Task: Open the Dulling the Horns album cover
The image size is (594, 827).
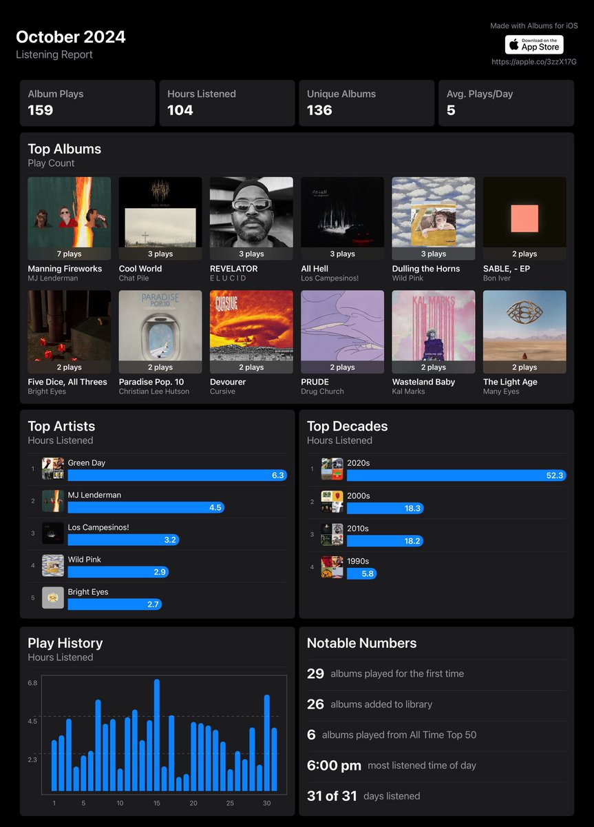Action: (x=434, y=218)
